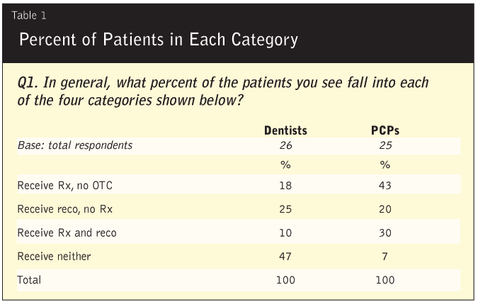Select the Dentists column header
The width and height of the screenshot is (478, 302).
click(x=285, y=131)
